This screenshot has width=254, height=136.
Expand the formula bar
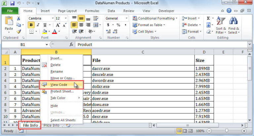coord(249,44)
